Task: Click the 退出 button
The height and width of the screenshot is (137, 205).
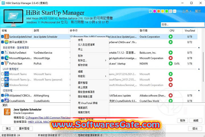Action: pyautogui.click(x=195, y=128)
